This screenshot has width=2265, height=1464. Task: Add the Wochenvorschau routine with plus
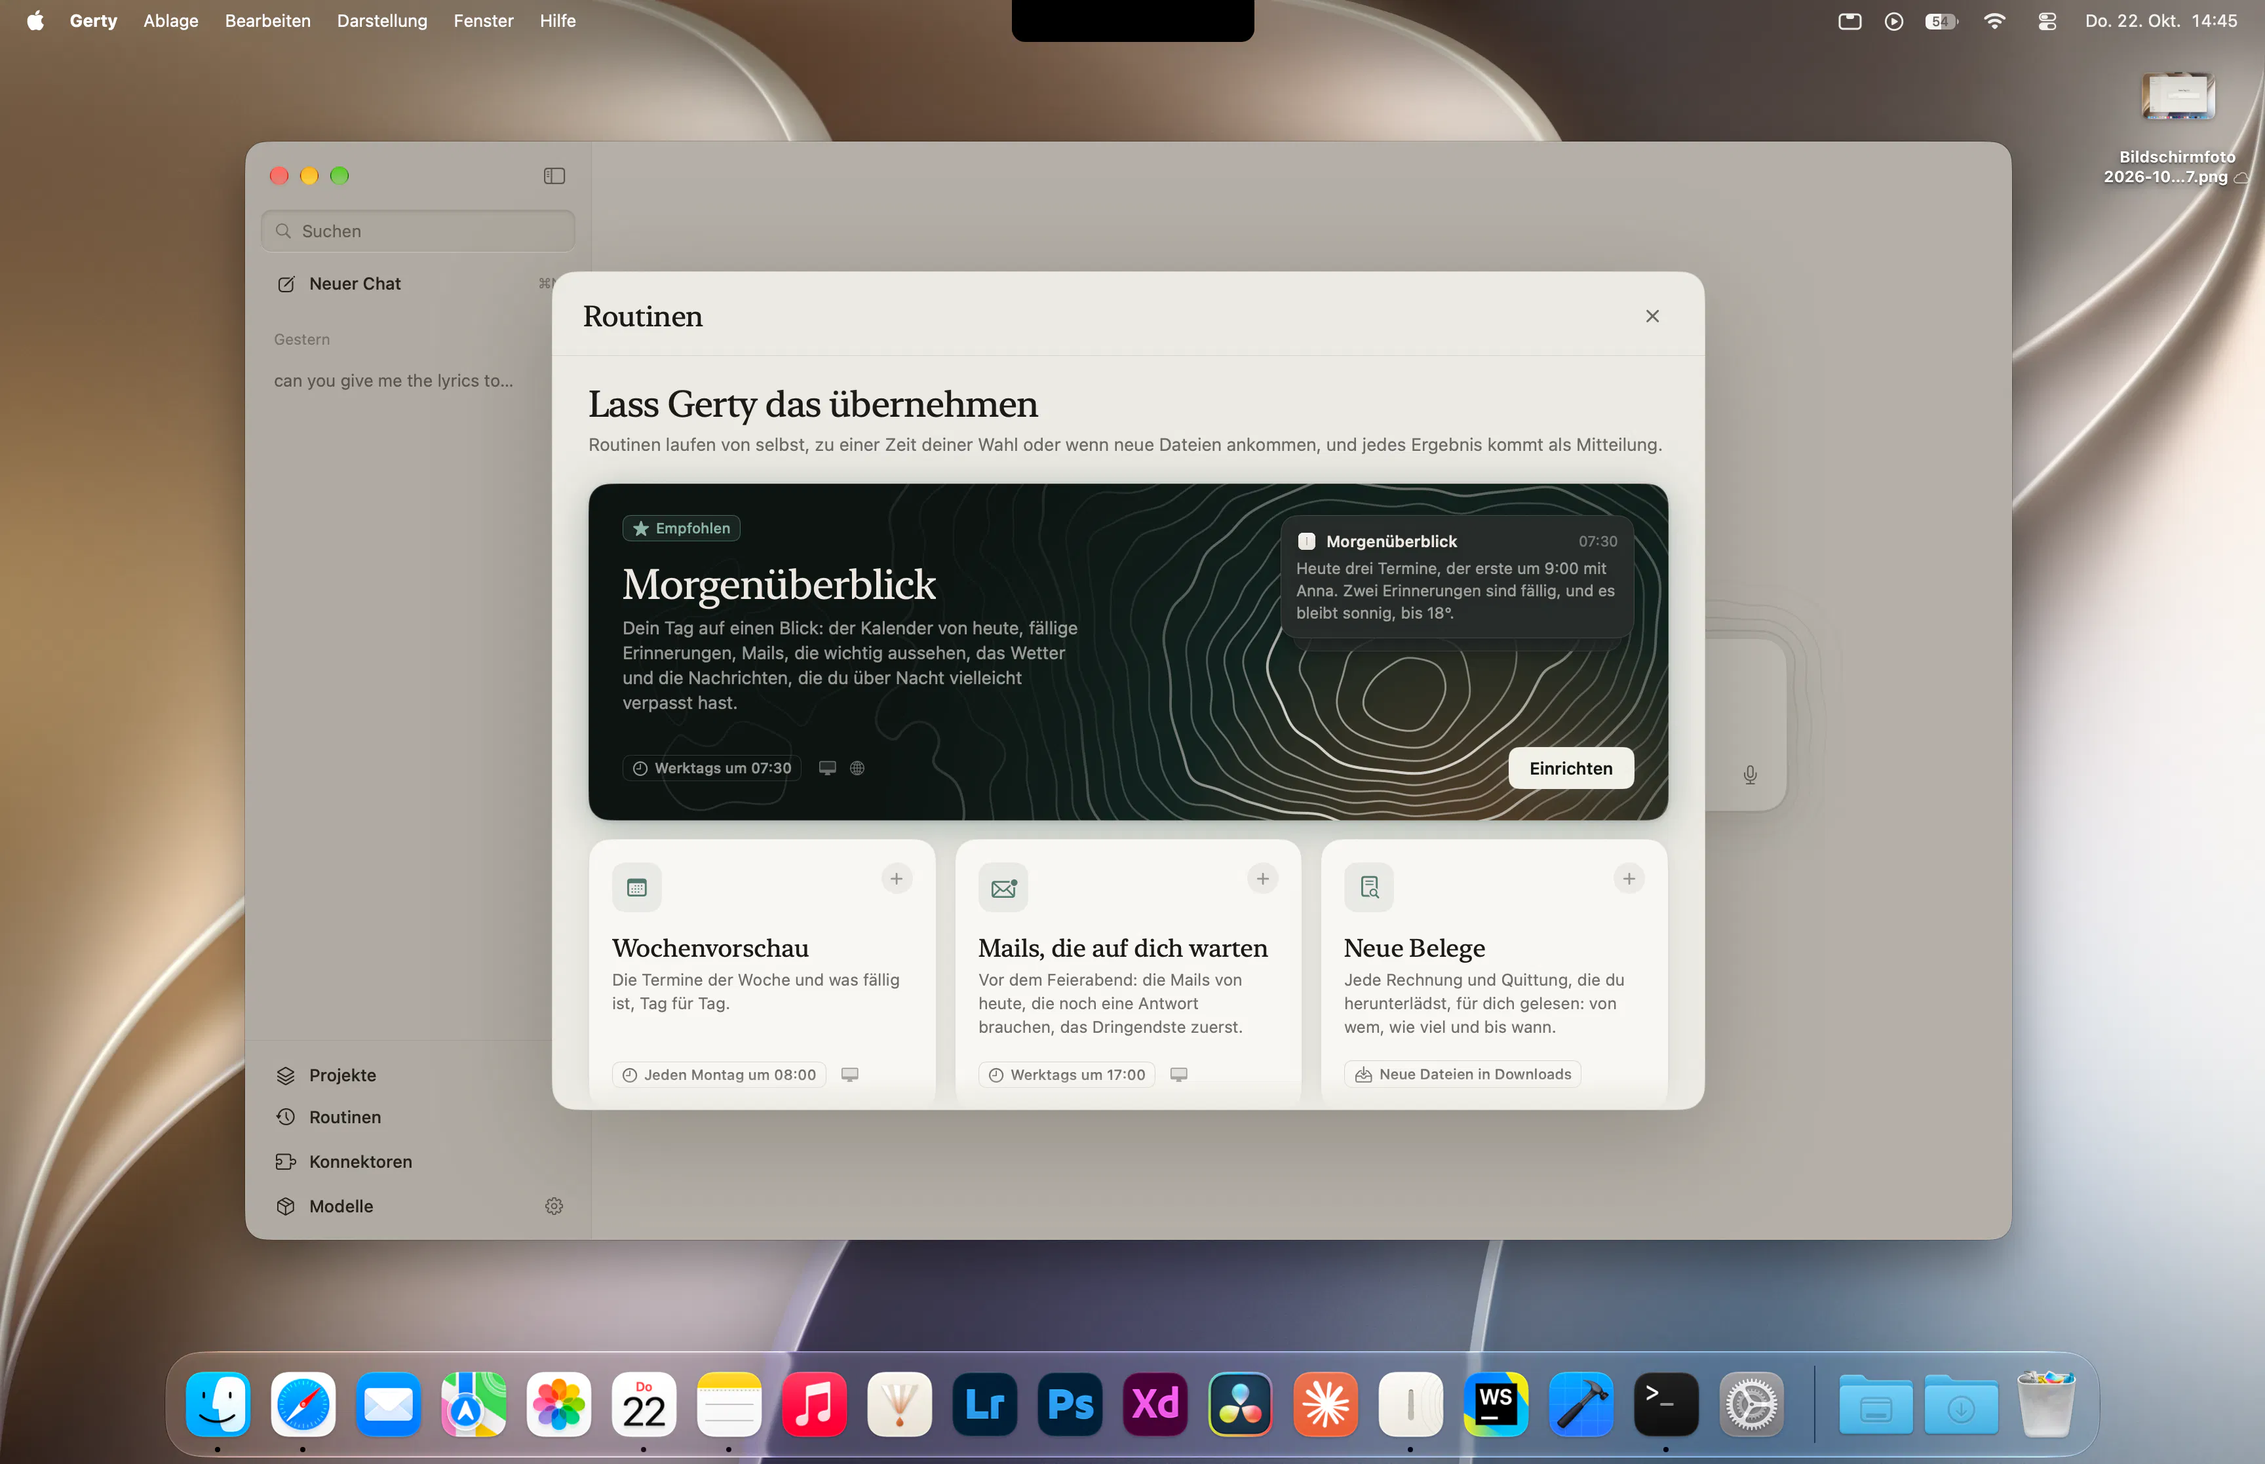897,878
